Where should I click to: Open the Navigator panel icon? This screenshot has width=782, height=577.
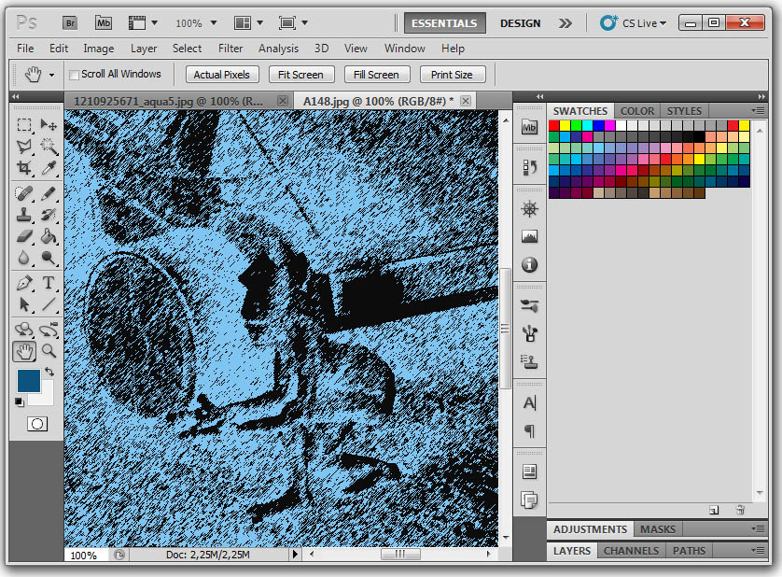coord(529,208)
